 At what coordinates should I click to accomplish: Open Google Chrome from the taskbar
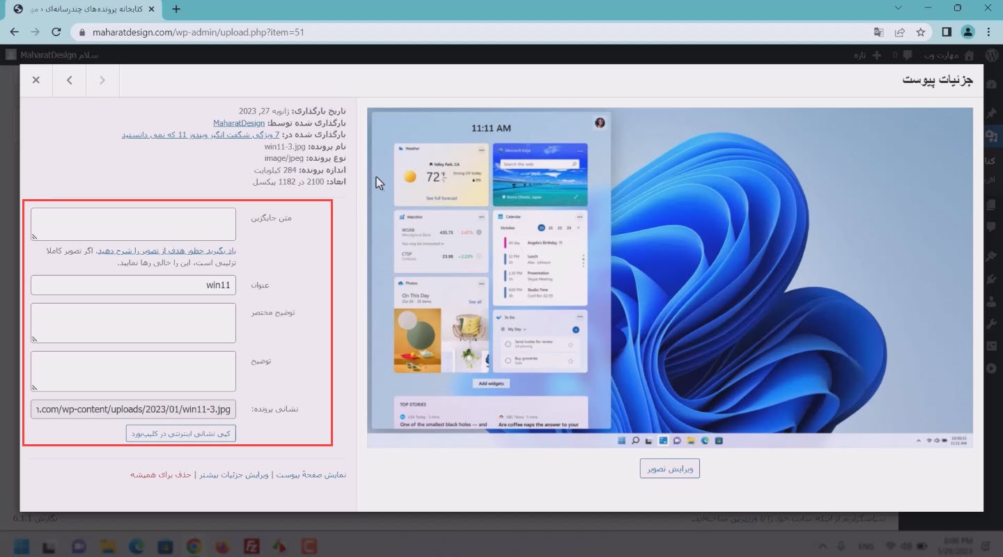194,546
